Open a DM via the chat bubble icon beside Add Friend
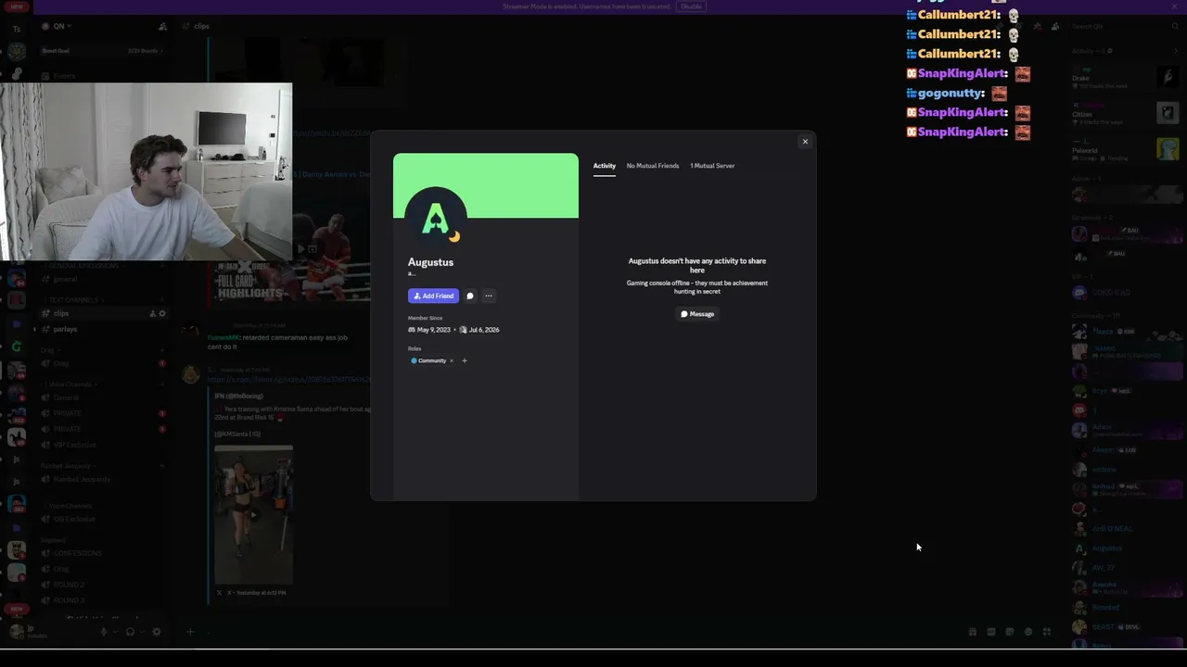The height and width of the screenshot is (667, 1187). pos(470,296)
